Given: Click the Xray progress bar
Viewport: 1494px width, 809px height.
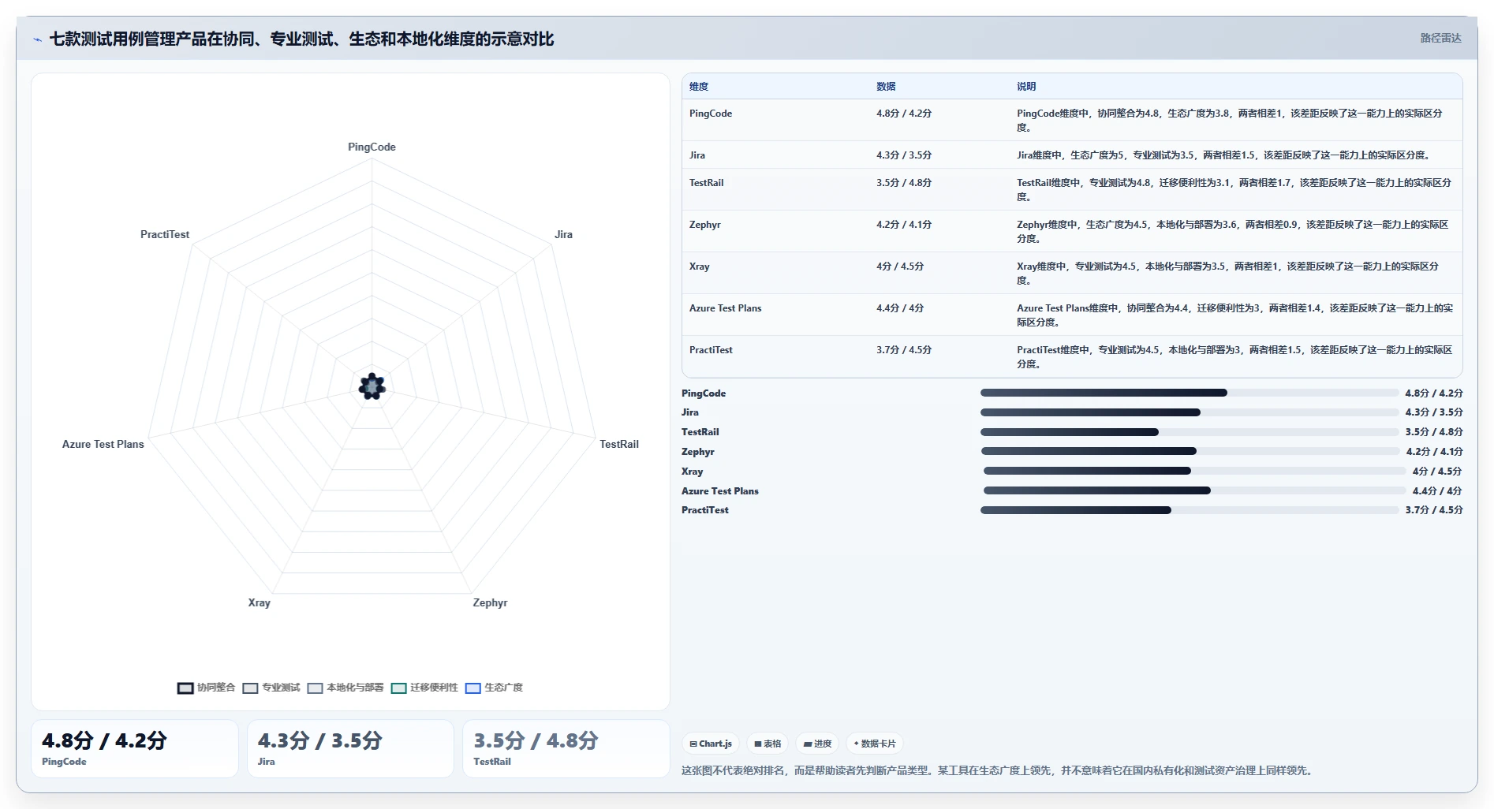Looking at the screenshot, I should pyautogui.click(x=1194, y=471).
